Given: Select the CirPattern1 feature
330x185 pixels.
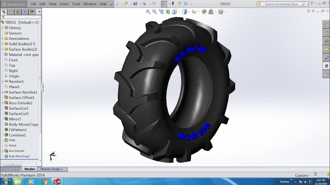Looking at the screenshot, I should point(18,130).
